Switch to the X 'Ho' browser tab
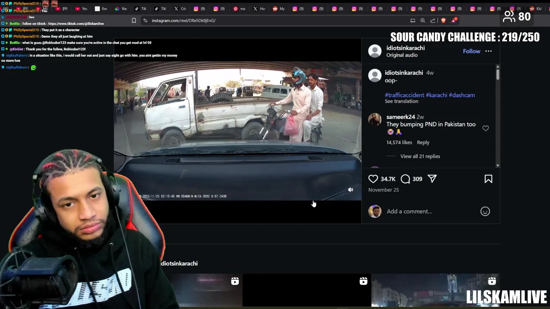This screenshot has height=309, width=550. click(260, 9)
